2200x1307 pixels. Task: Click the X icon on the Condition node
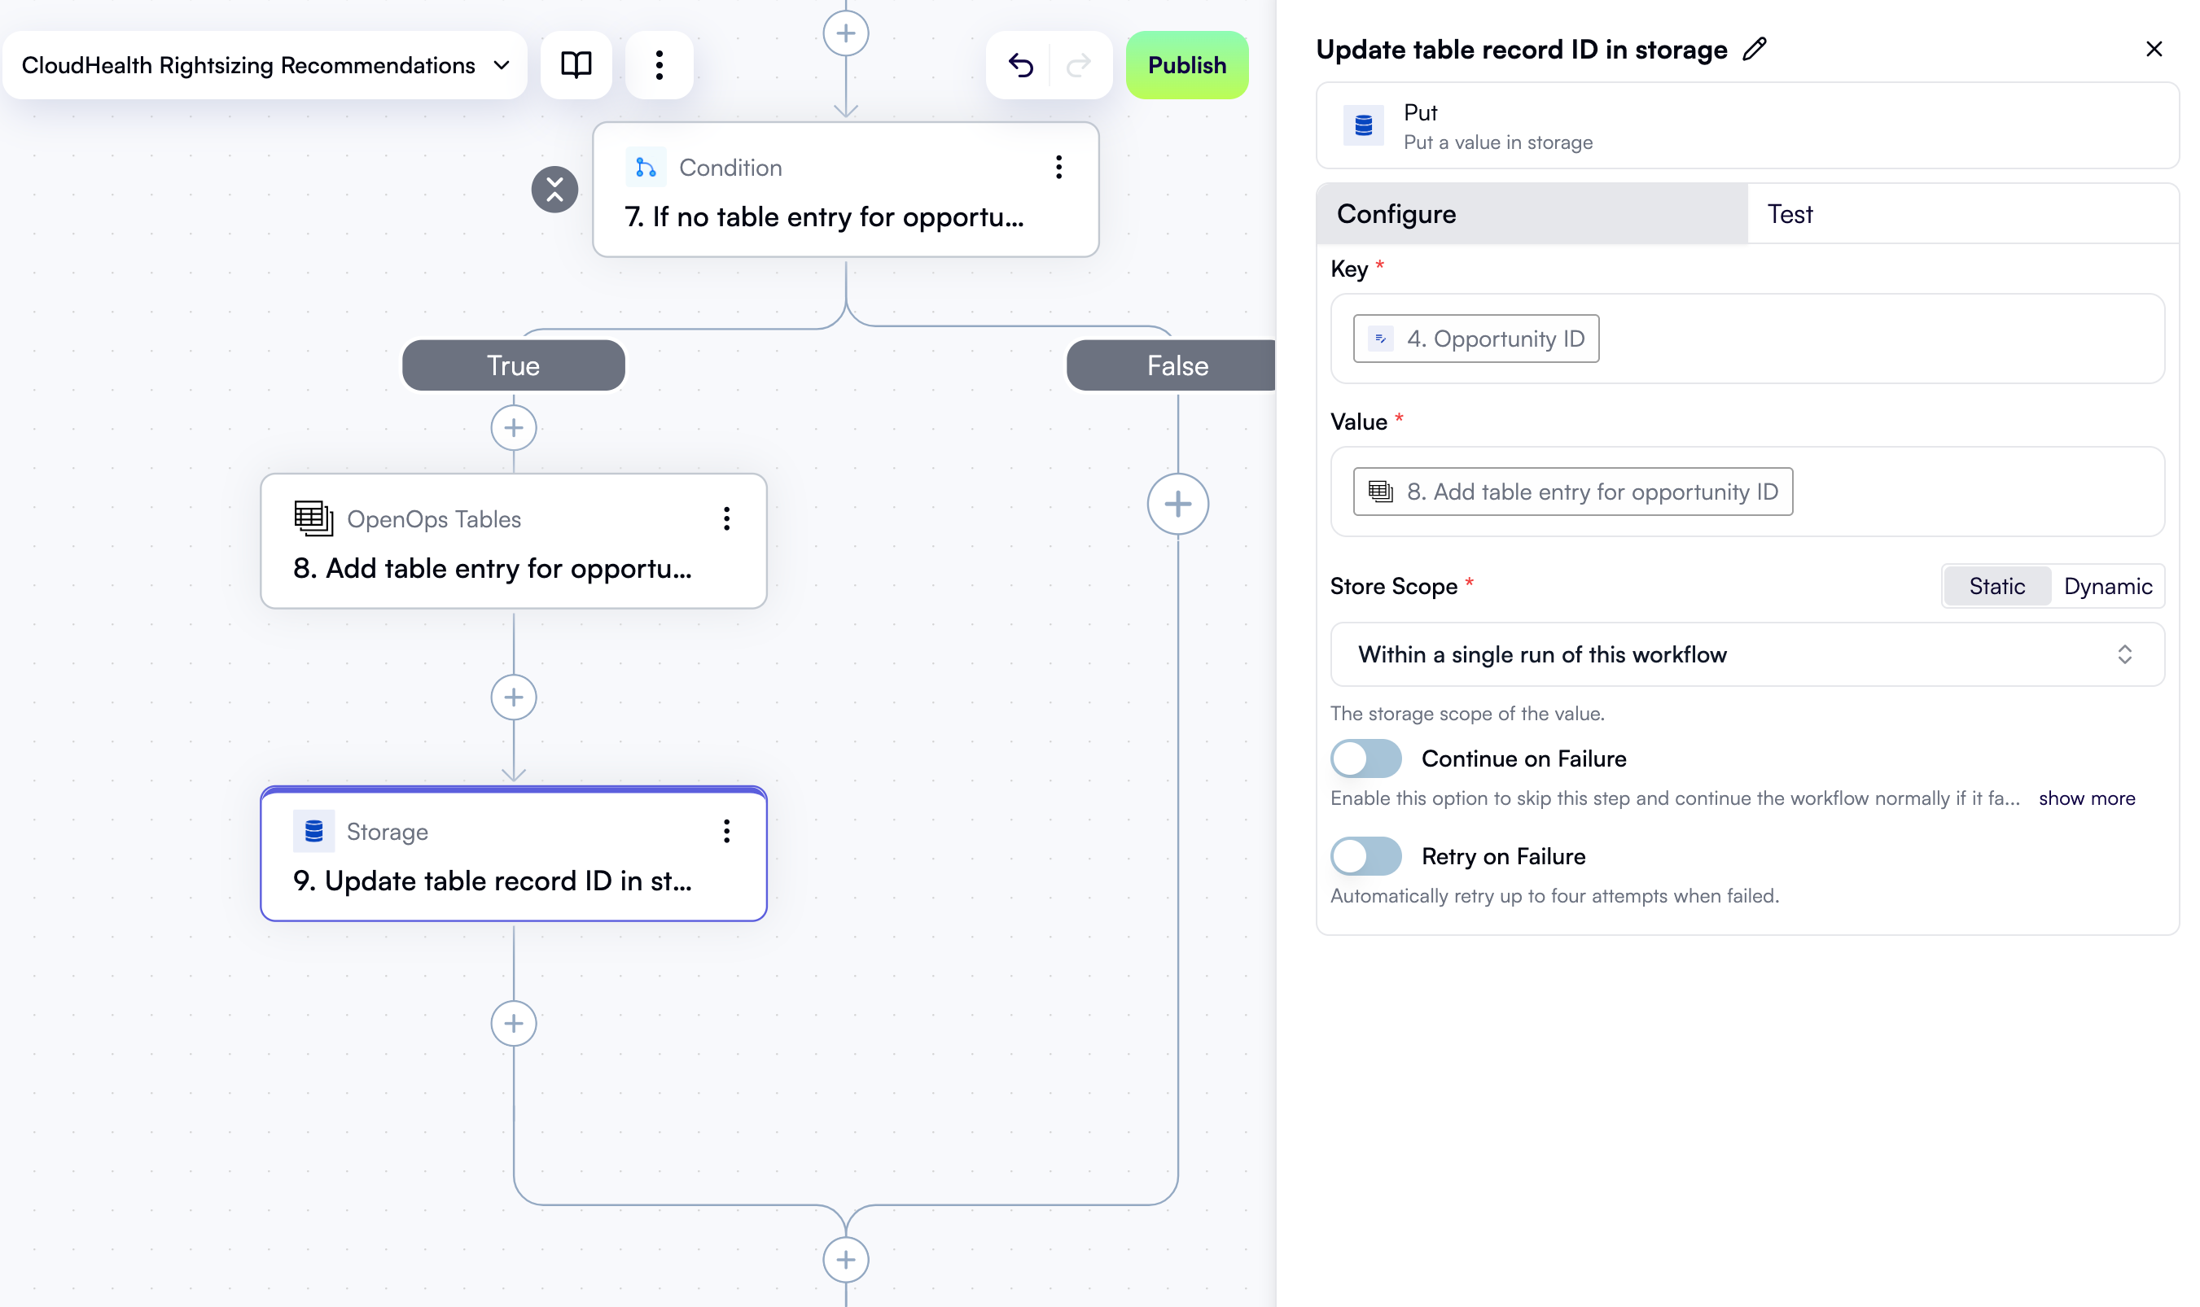tap(555, 190)
